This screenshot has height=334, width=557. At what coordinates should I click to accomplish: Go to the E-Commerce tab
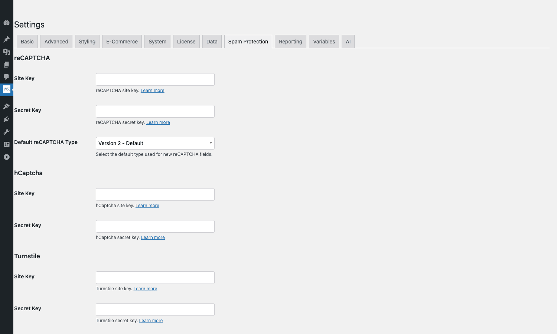[122, 42]
